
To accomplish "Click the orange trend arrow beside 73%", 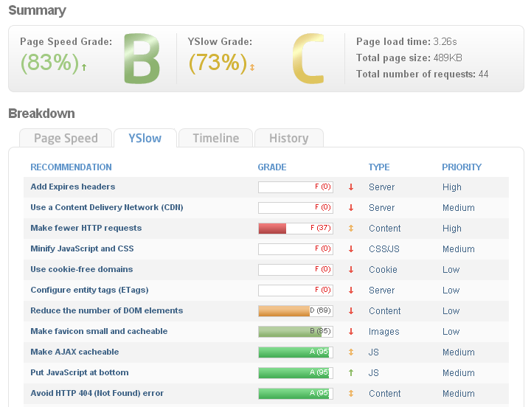I will click(252, 67).
